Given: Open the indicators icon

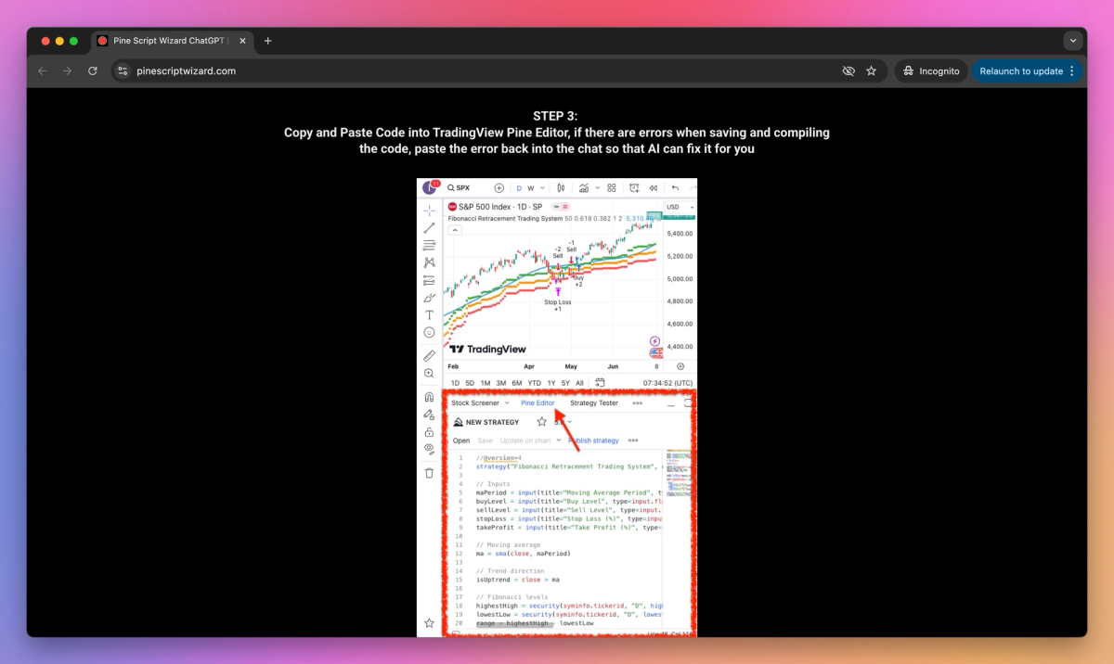Looking at the screenshot, I should coord(584,187).
